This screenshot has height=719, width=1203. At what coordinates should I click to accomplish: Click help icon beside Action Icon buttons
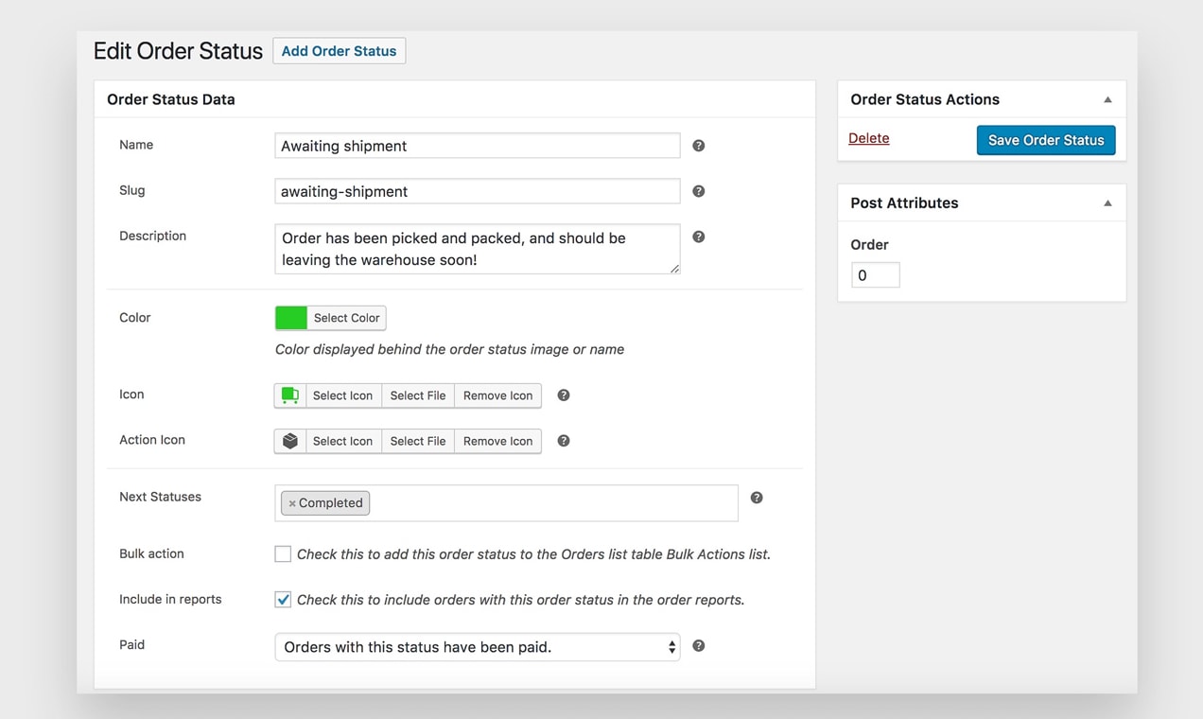[x=564, y=441]
